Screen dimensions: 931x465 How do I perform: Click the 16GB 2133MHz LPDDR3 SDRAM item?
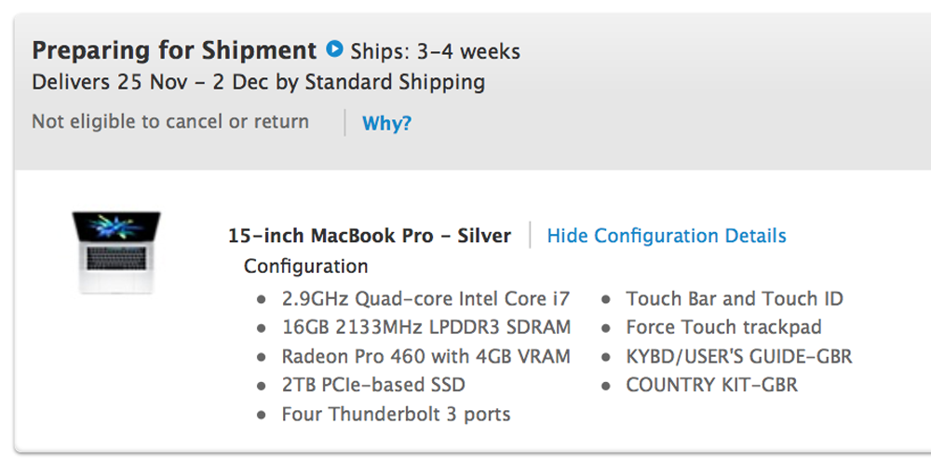[426, 328]
